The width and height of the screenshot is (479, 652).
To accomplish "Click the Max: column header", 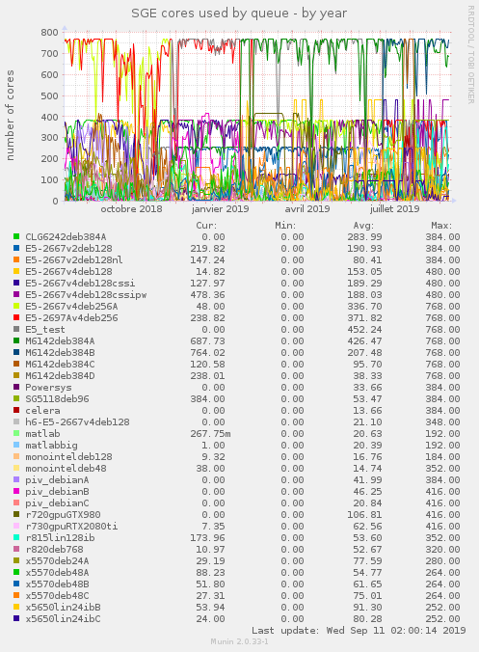I will pyautogui.click(x=441, y=226).
